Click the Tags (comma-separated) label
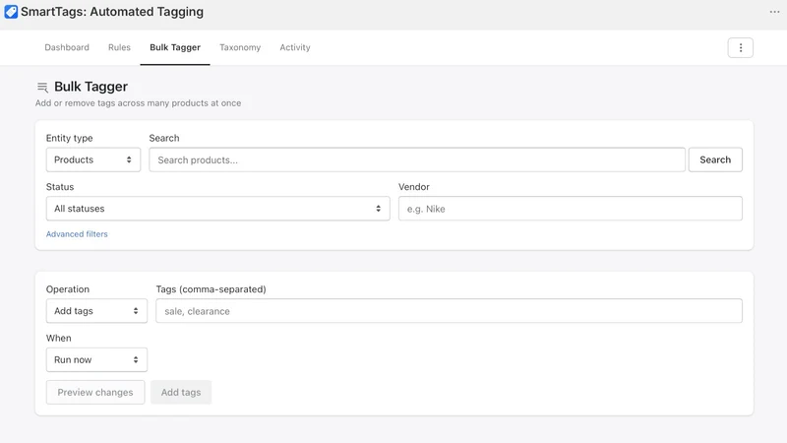The width and height of the screenshot is (787, 443). [211, 289]
